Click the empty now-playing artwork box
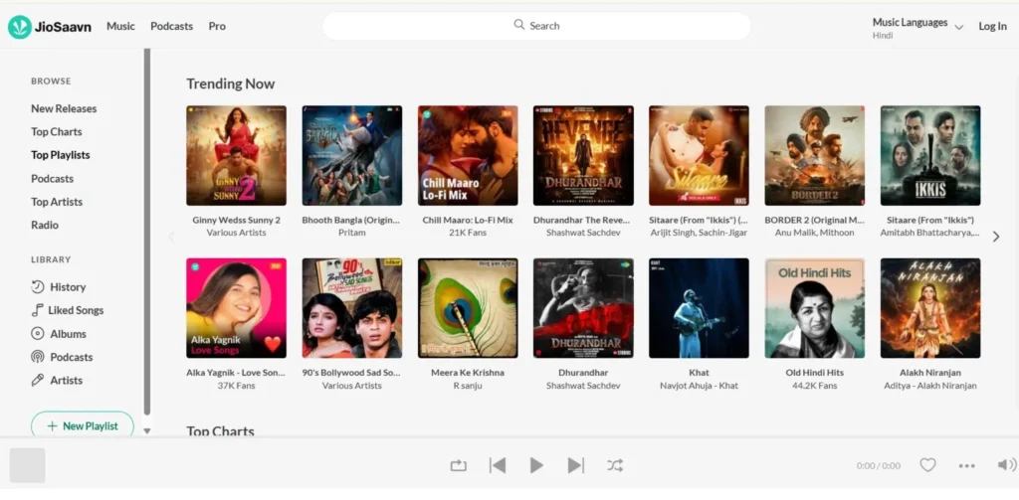The width and height of the screenshot is (1019, 500). click(27, 465)
